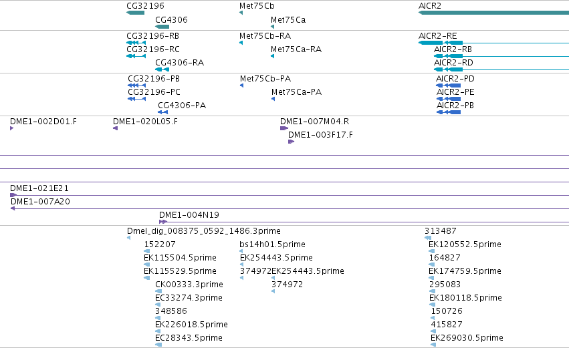Select the AICR2-RD transcript label
Viewport: 569px width, 348px height.
point(453,63)
